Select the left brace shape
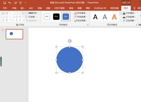The height and width of the screenshot is (102, 141). 17,20
